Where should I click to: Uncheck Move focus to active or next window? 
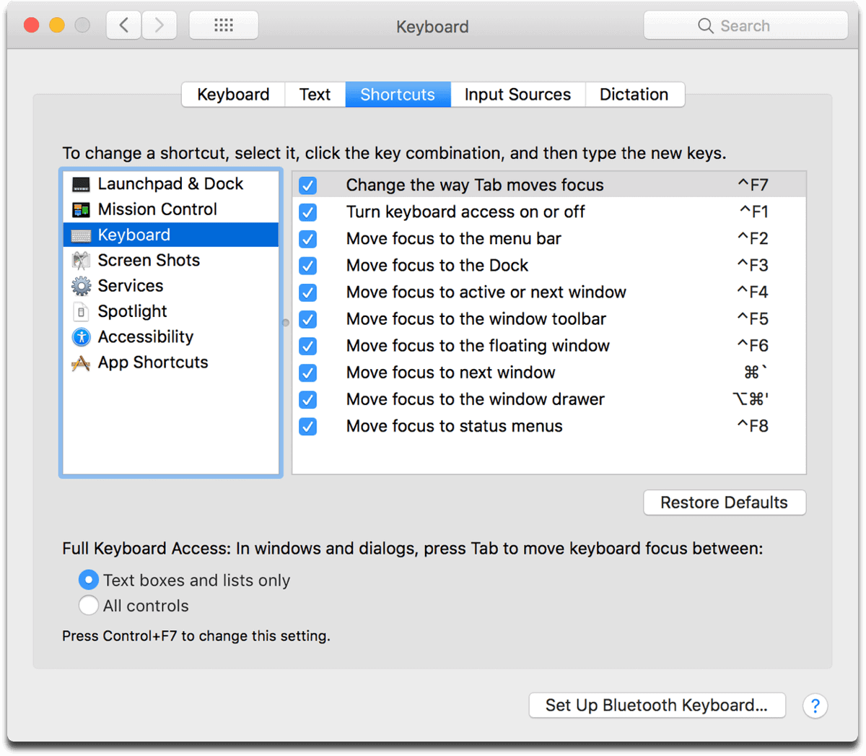tap(308, 292)
